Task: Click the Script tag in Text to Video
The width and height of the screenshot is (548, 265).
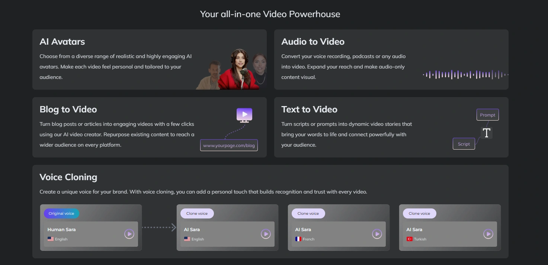Action: pyautogui.click(x=464, y=144)
